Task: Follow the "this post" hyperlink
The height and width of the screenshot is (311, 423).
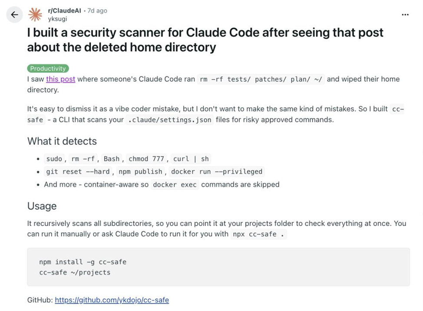Action: (x=60, y=79)
